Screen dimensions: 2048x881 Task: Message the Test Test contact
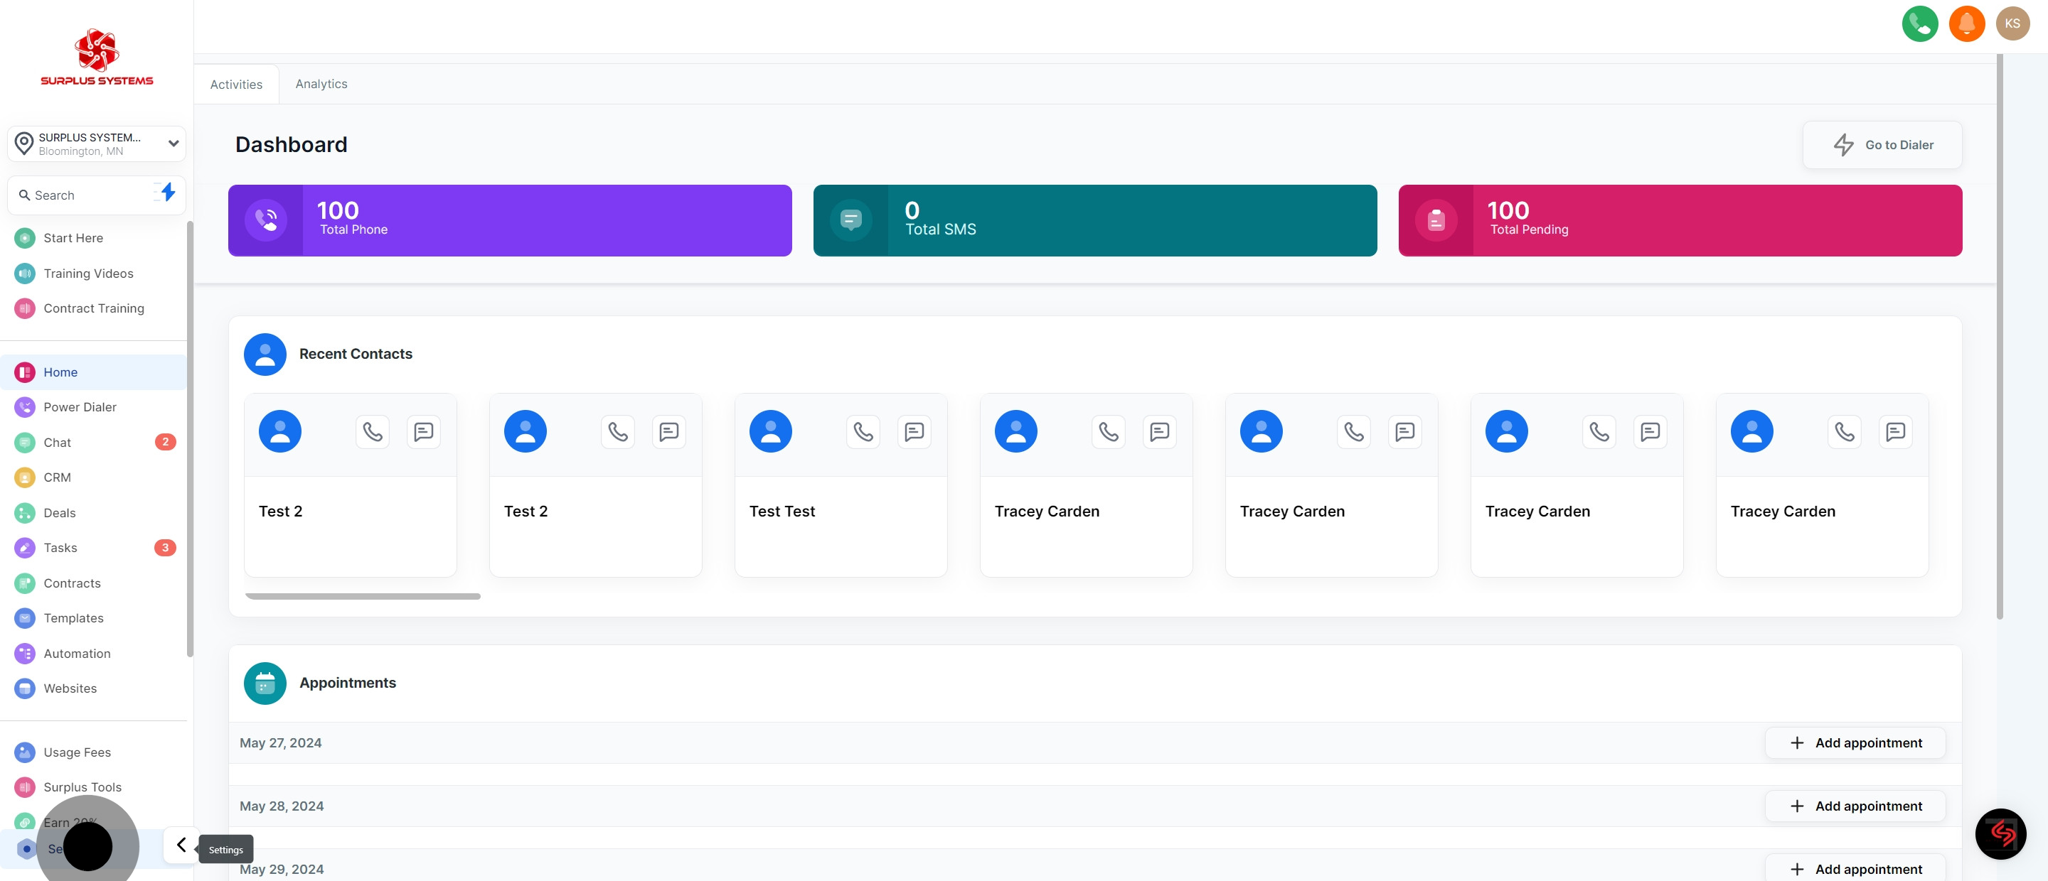click(914, 431)
